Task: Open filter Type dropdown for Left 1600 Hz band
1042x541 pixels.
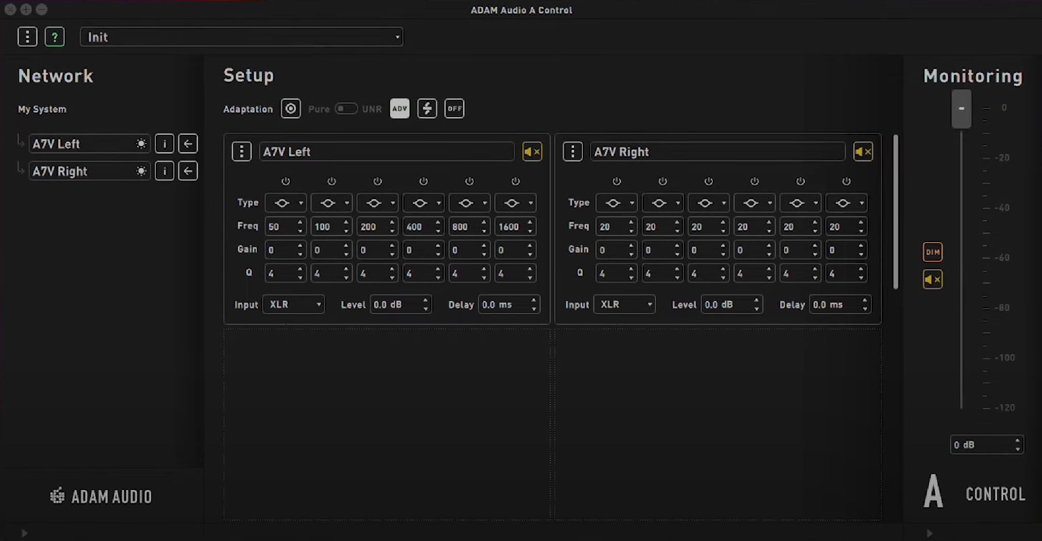Action: (x=515, y=203)
